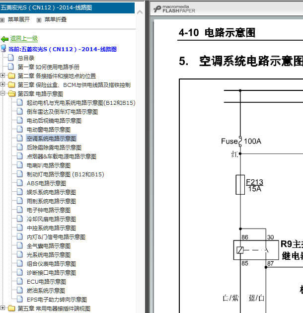Click the computer icon beside 当前 title
The width and height of the screenshot is (303, 313).
pyautogui.click(x=3, y=48)
